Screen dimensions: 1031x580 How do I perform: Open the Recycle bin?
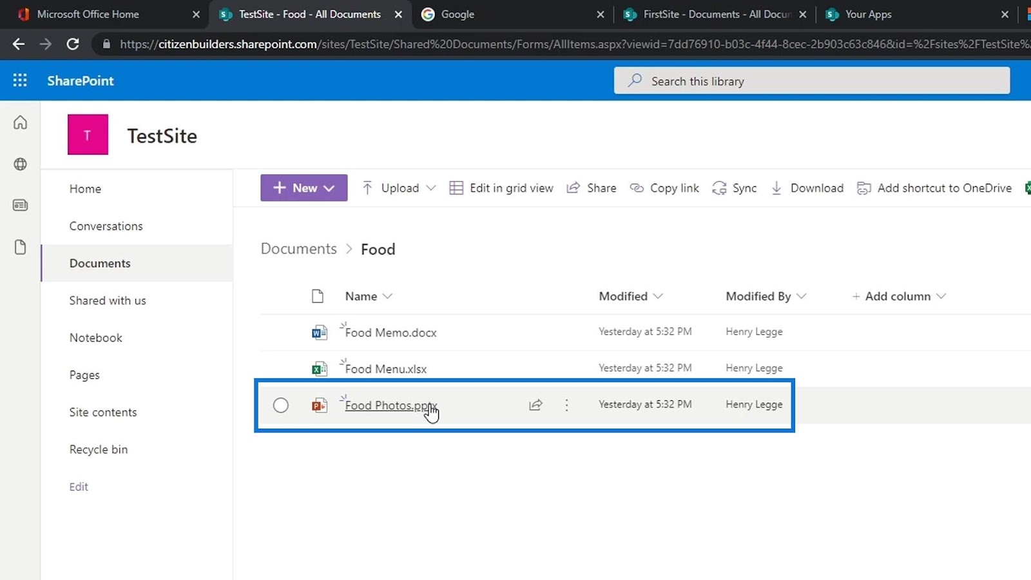point(99,449)
